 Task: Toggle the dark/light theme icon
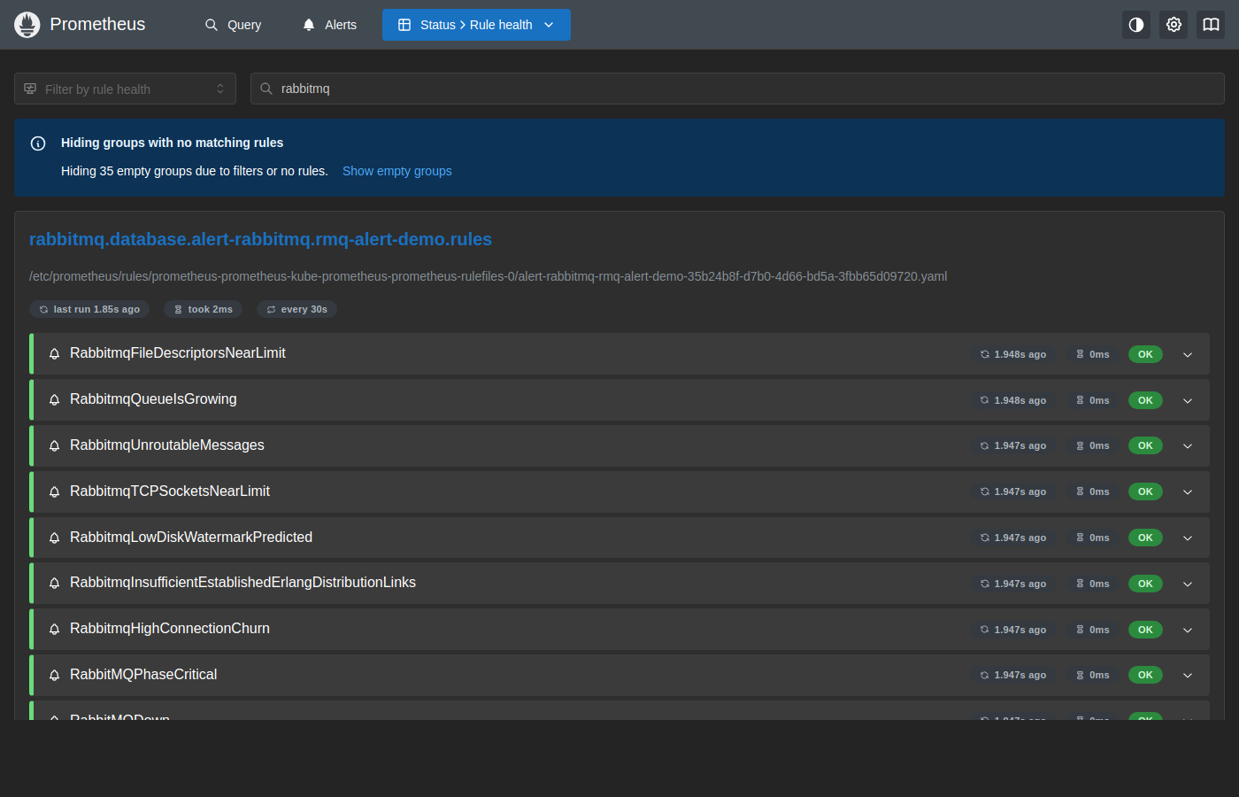1136,25
